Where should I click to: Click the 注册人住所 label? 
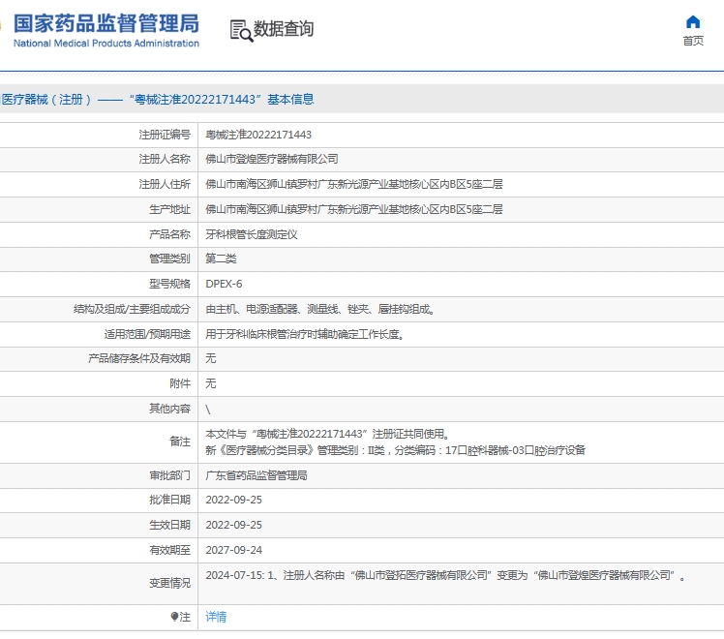(x=165, y=184)
